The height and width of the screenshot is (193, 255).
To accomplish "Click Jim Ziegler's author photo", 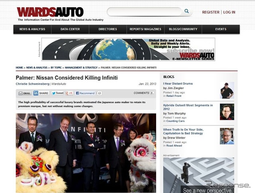I will click(x=227, y=90).
